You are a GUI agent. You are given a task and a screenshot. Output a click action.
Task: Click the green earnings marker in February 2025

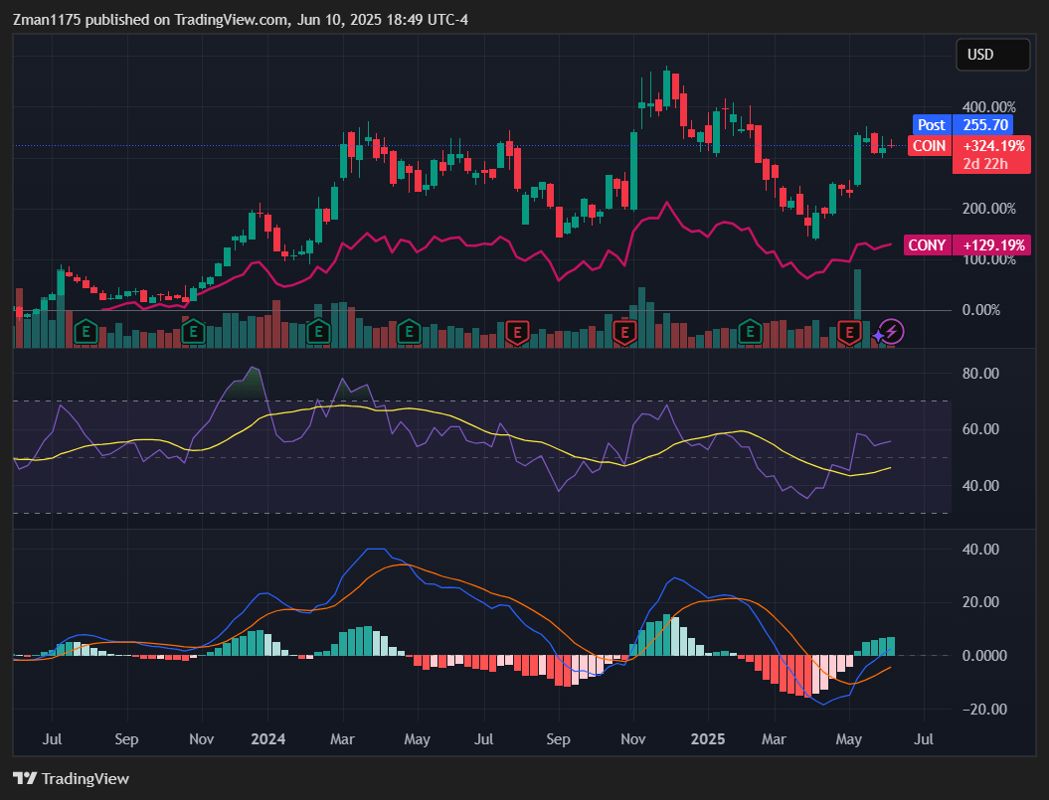(750, 332)
